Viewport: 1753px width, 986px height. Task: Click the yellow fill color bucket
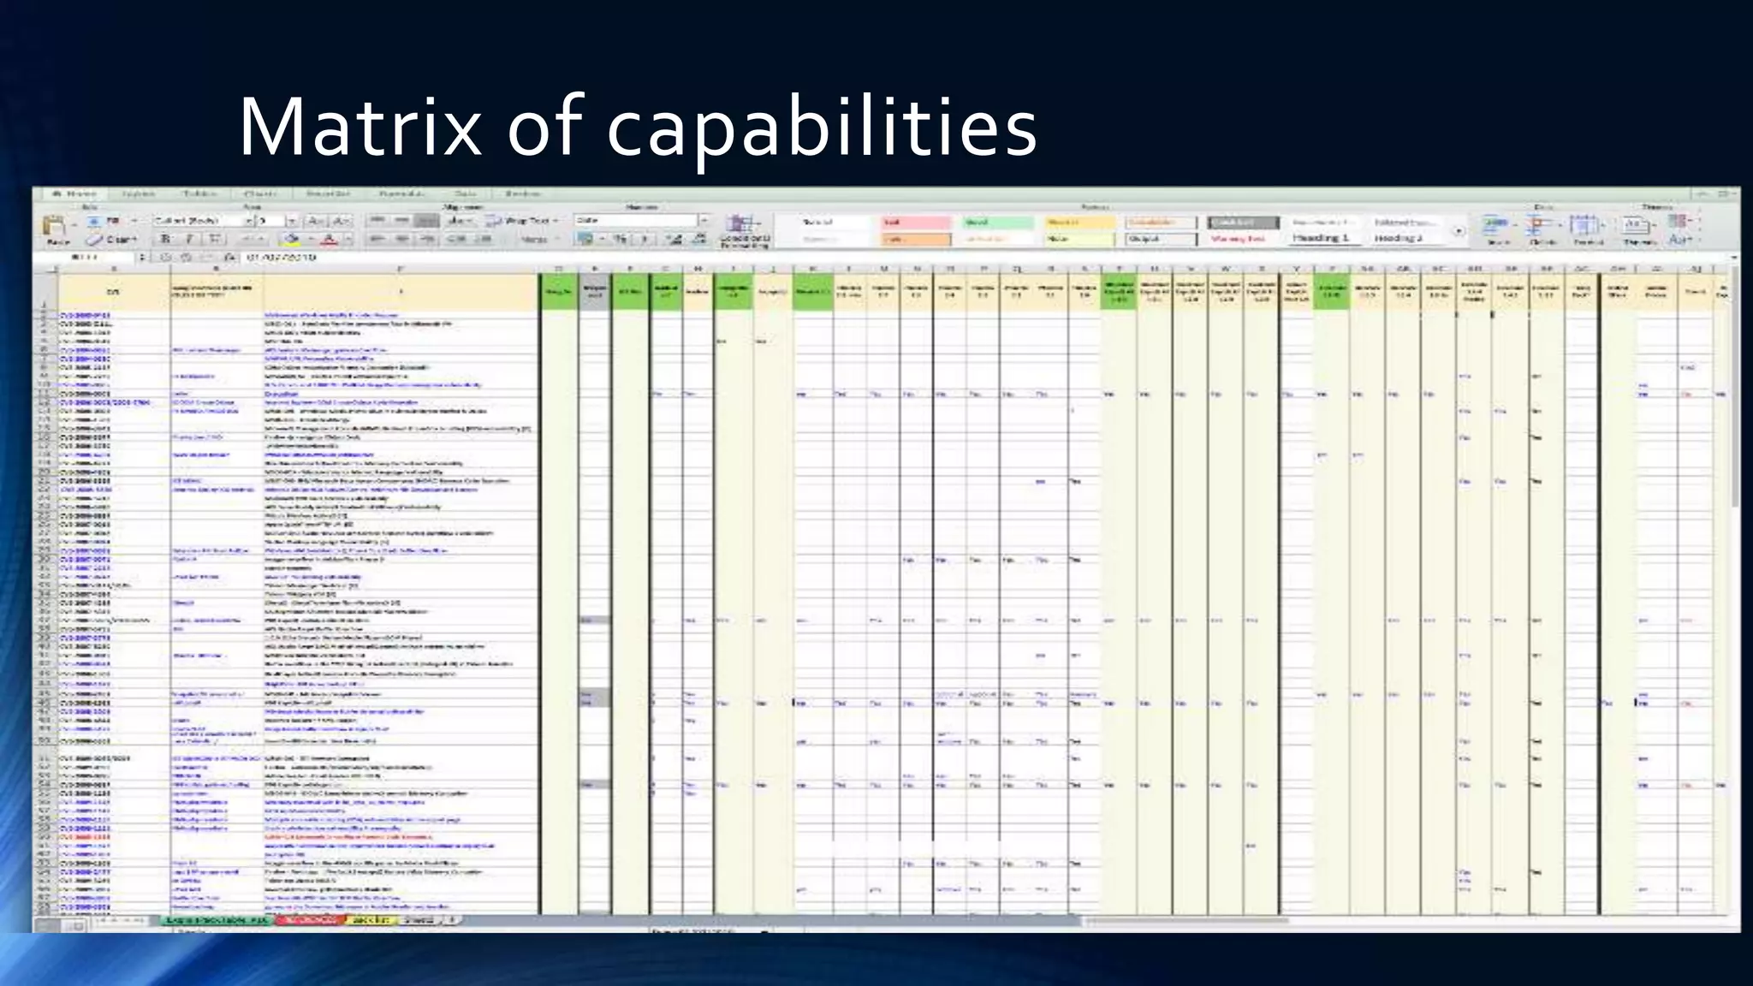(292, 240)
